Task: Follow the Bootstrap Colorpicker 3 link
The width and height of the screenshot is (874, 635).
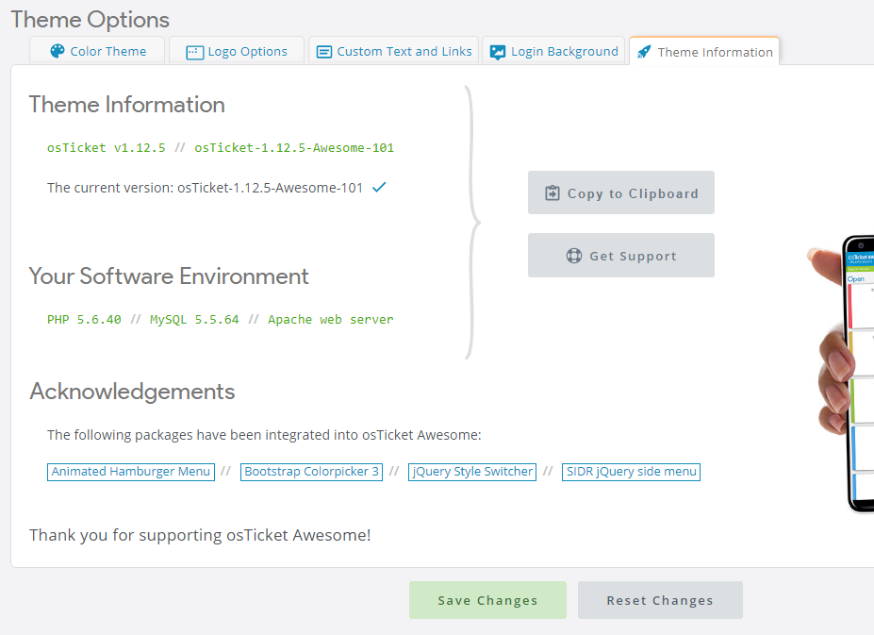Action: click(x=311, y=472)
